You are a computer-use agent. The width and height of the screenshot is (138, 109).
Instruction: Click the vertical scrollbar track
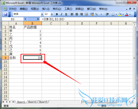coord(134,93)
